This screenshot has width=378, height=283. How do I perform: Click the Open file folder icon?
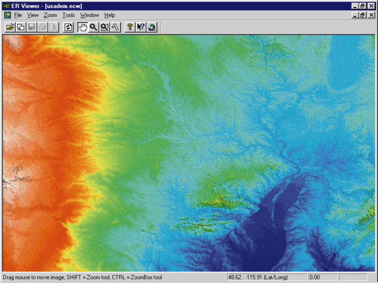pos(10,27)
